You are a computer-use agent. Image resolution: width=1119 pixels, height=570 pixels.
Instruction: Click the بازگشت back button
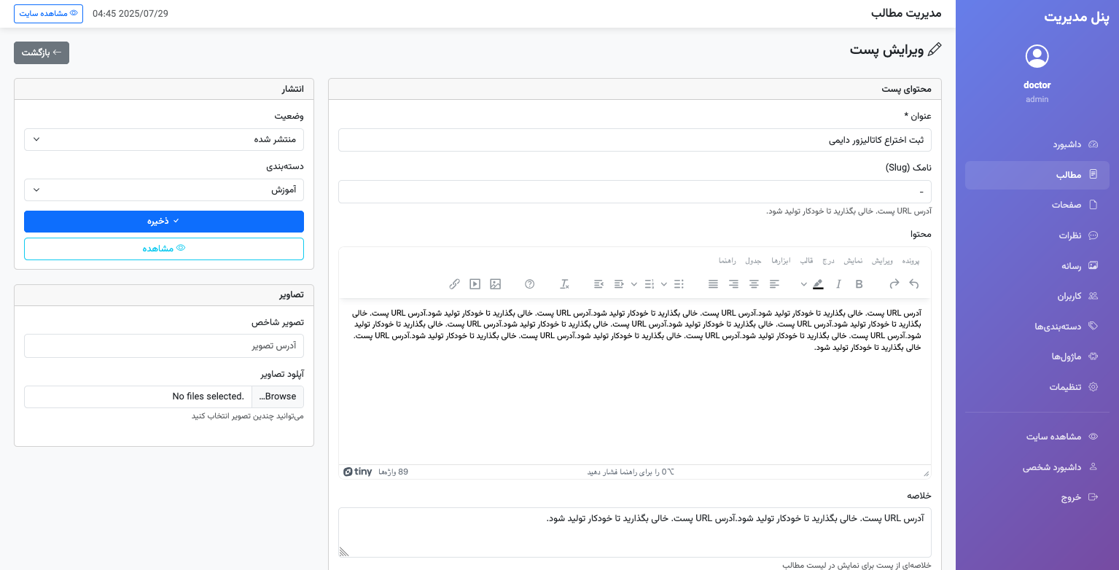coord(42,52)
